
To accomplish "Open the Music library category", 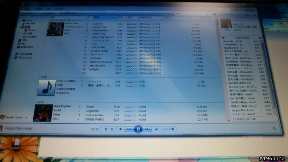I will [26, 27].
